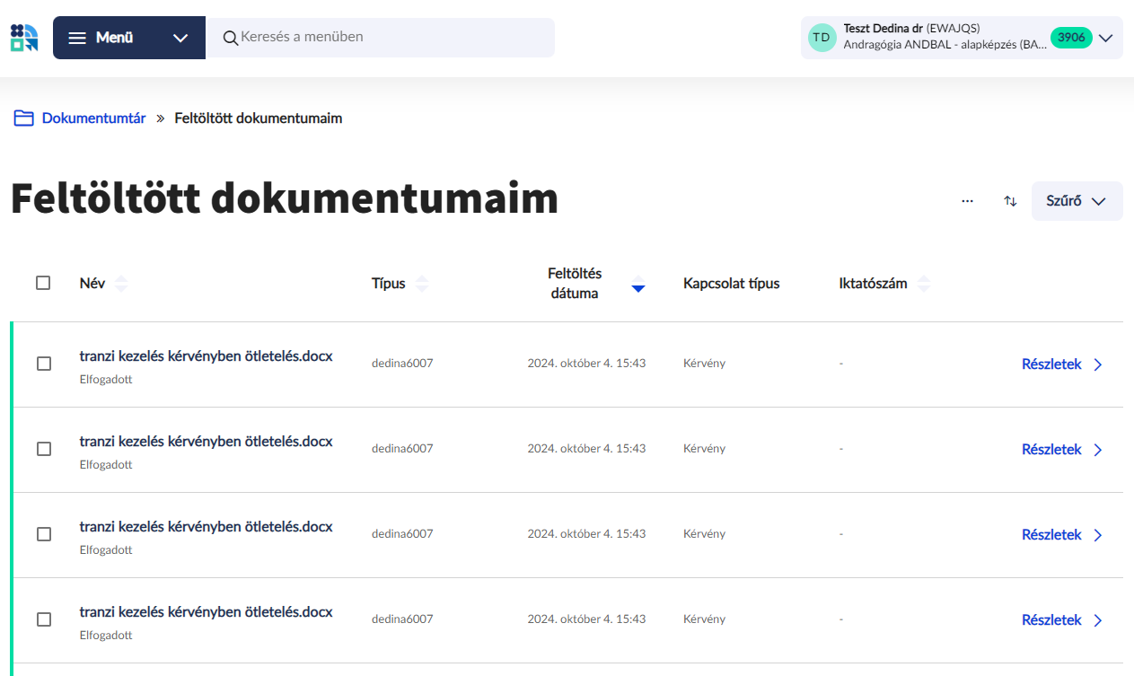Click the Neptun logo icon
The width and height of the screenshot is (1134, 676).
pos(24,38)
